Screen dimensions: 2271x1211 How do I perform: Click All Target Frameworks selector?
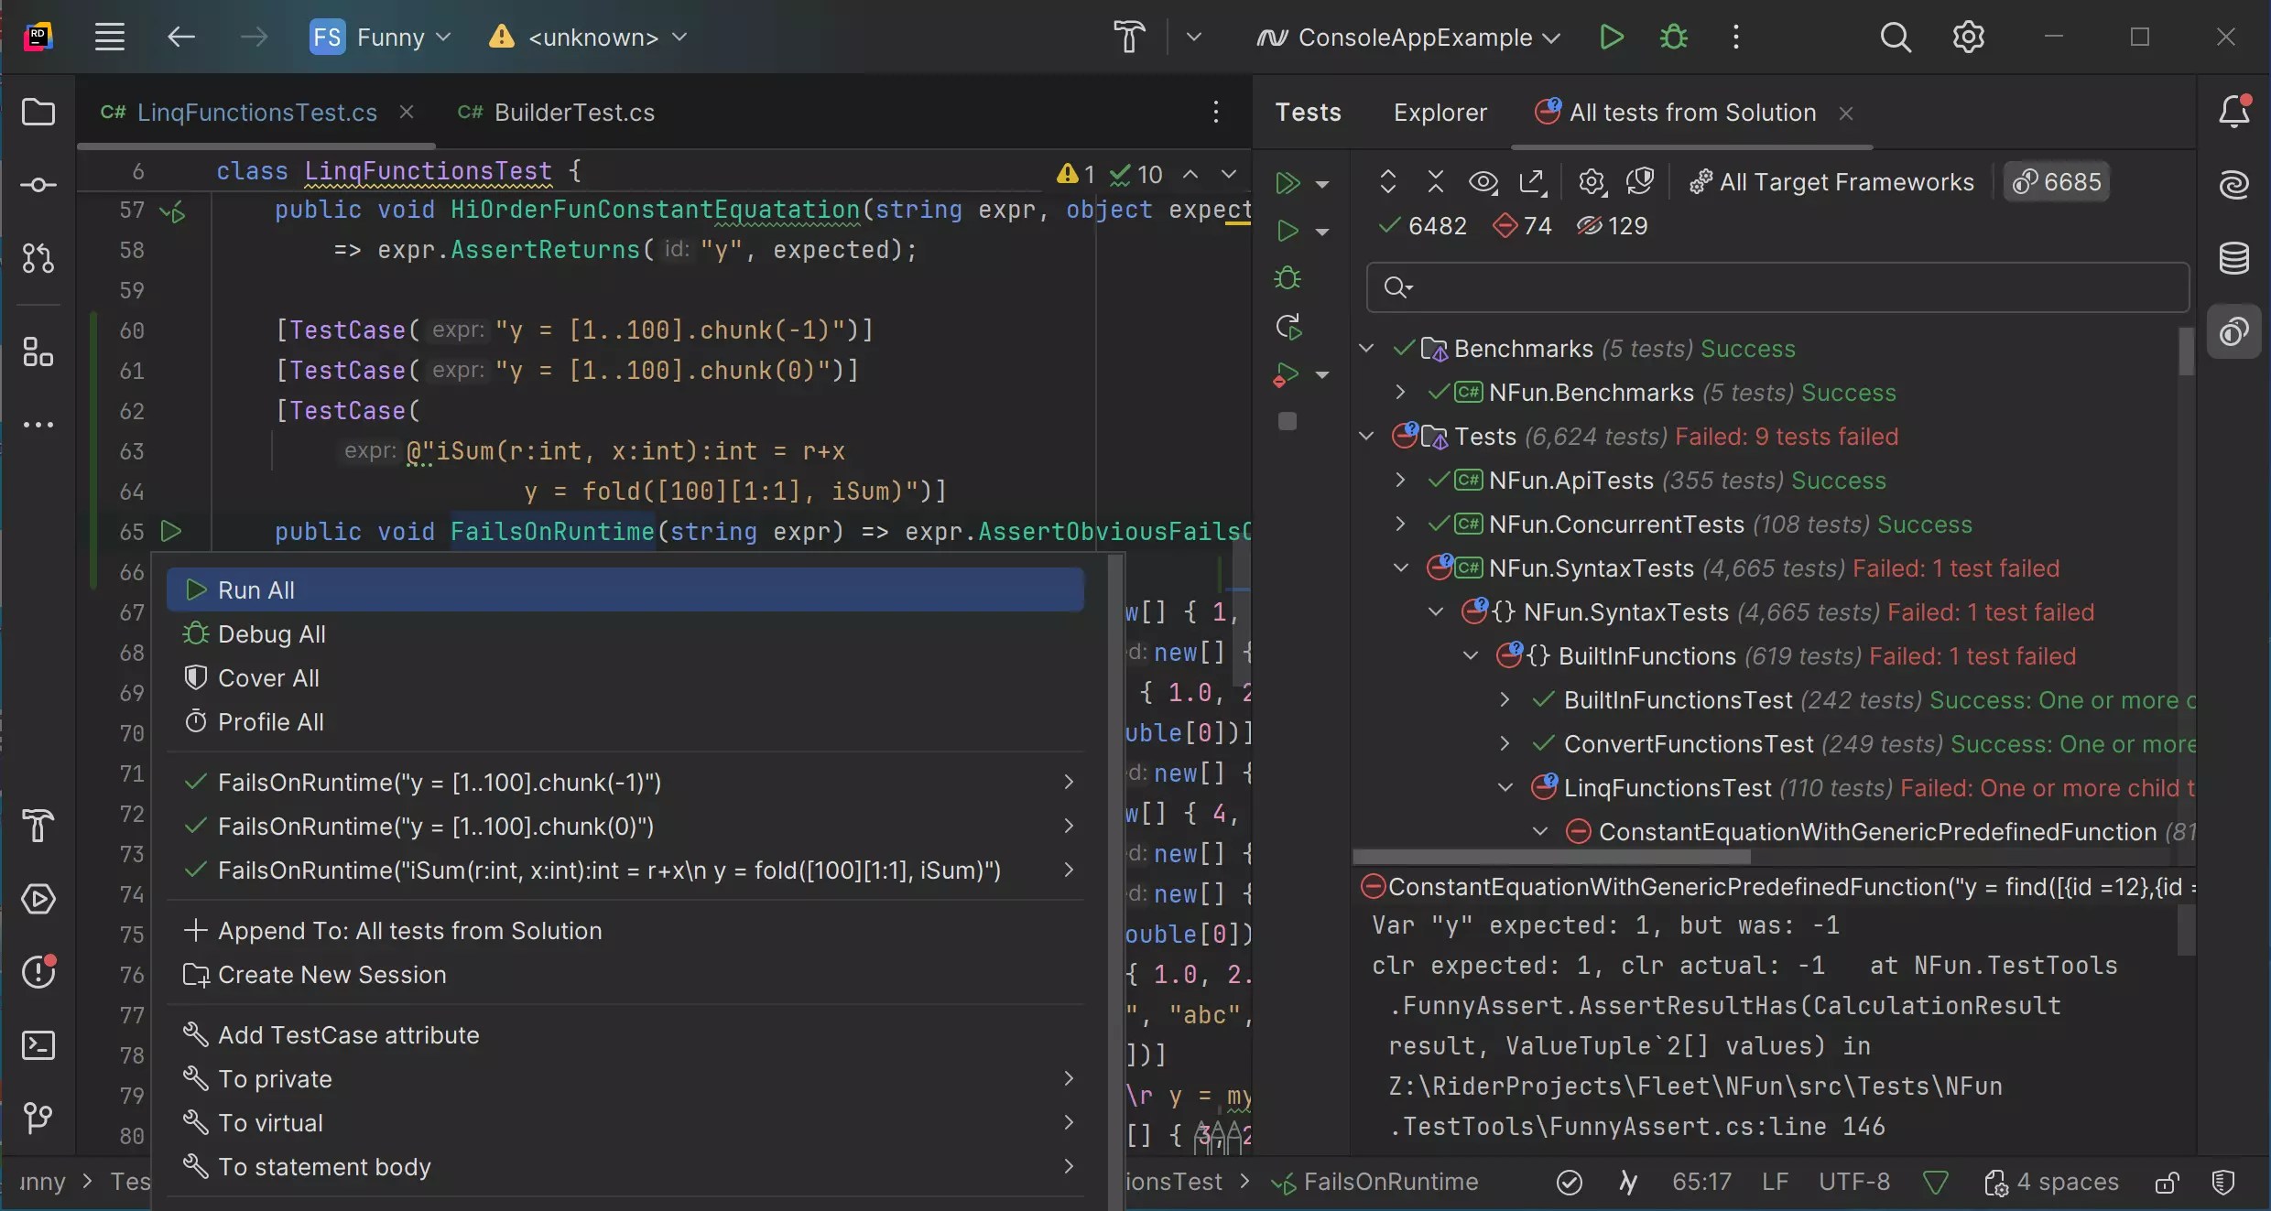pyautogui.click(x=1831, y=182)
